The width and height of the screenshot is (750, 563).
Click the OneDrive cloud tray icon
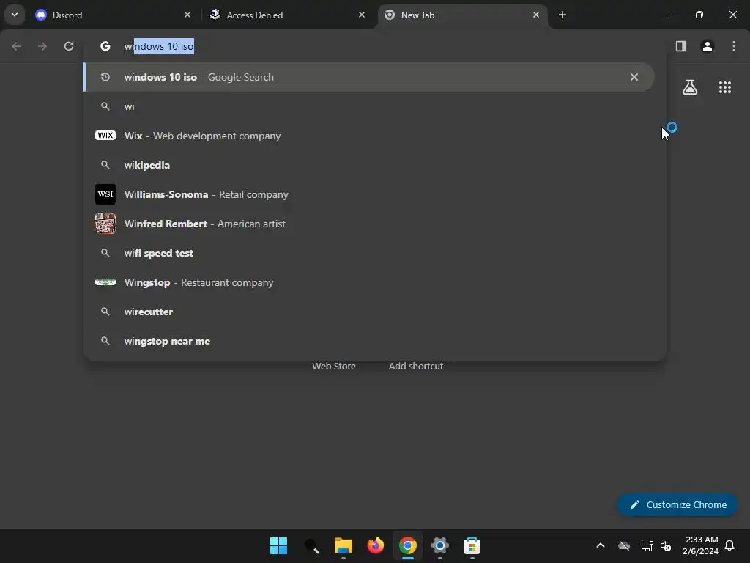tap(624, 545)
